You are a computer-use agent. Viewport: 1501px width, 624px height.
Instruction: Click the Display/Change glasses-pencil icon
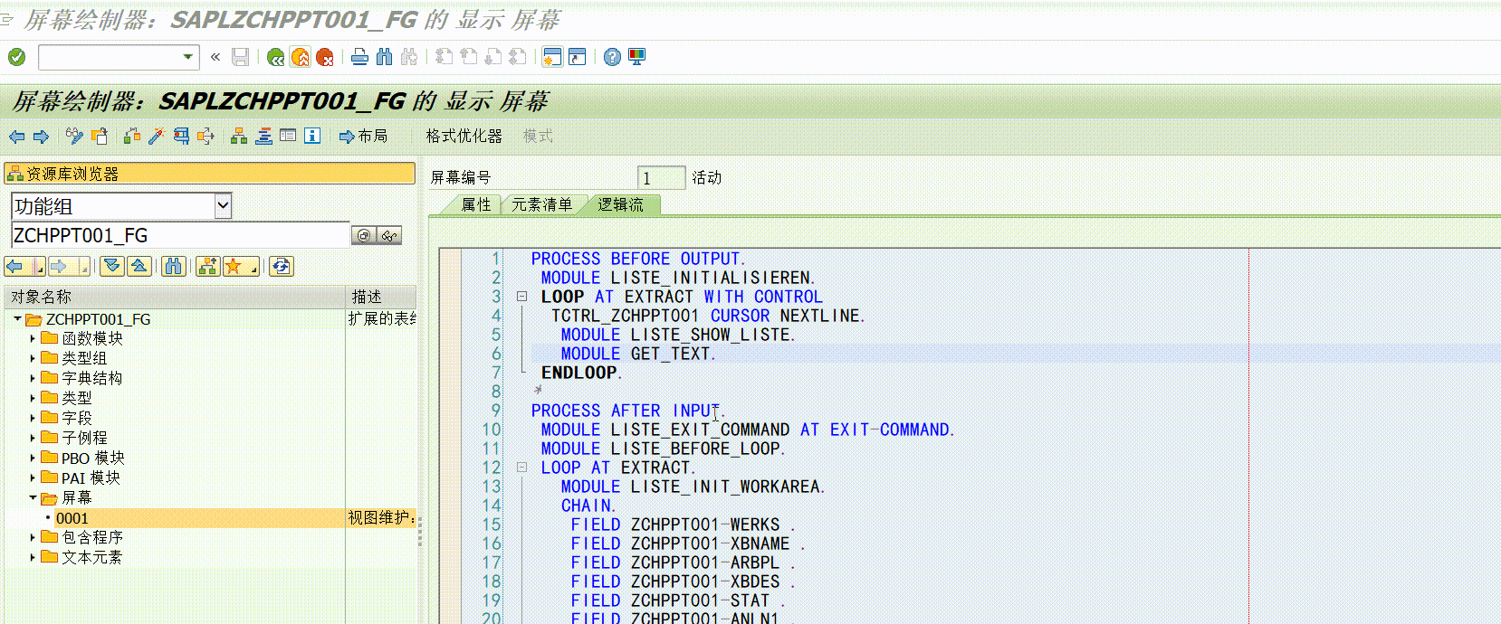click(x=75, y=137)
